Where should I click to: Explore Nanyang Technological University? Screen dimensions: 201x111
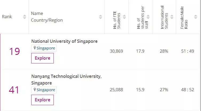coord(42,100)
